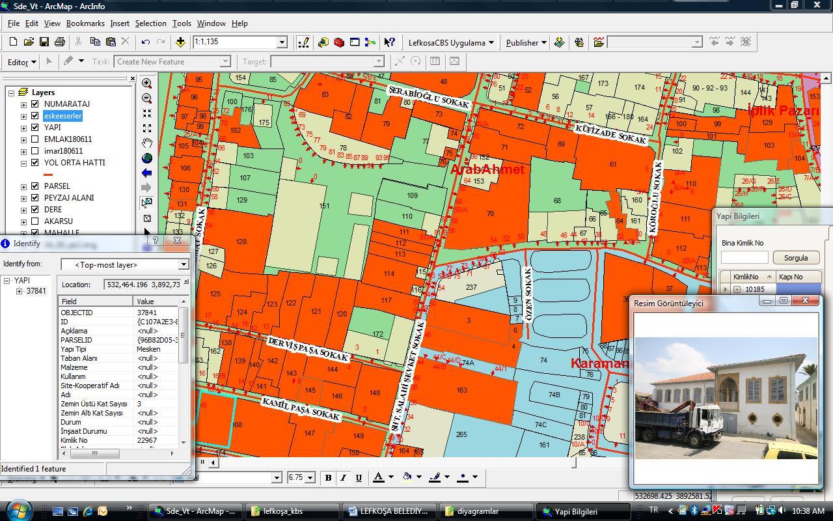This screenshot has width=833, height=521.
Task: Hide the YOL ORTA HATTI layer
Action: pyautogui.click(x=35, y=163)
